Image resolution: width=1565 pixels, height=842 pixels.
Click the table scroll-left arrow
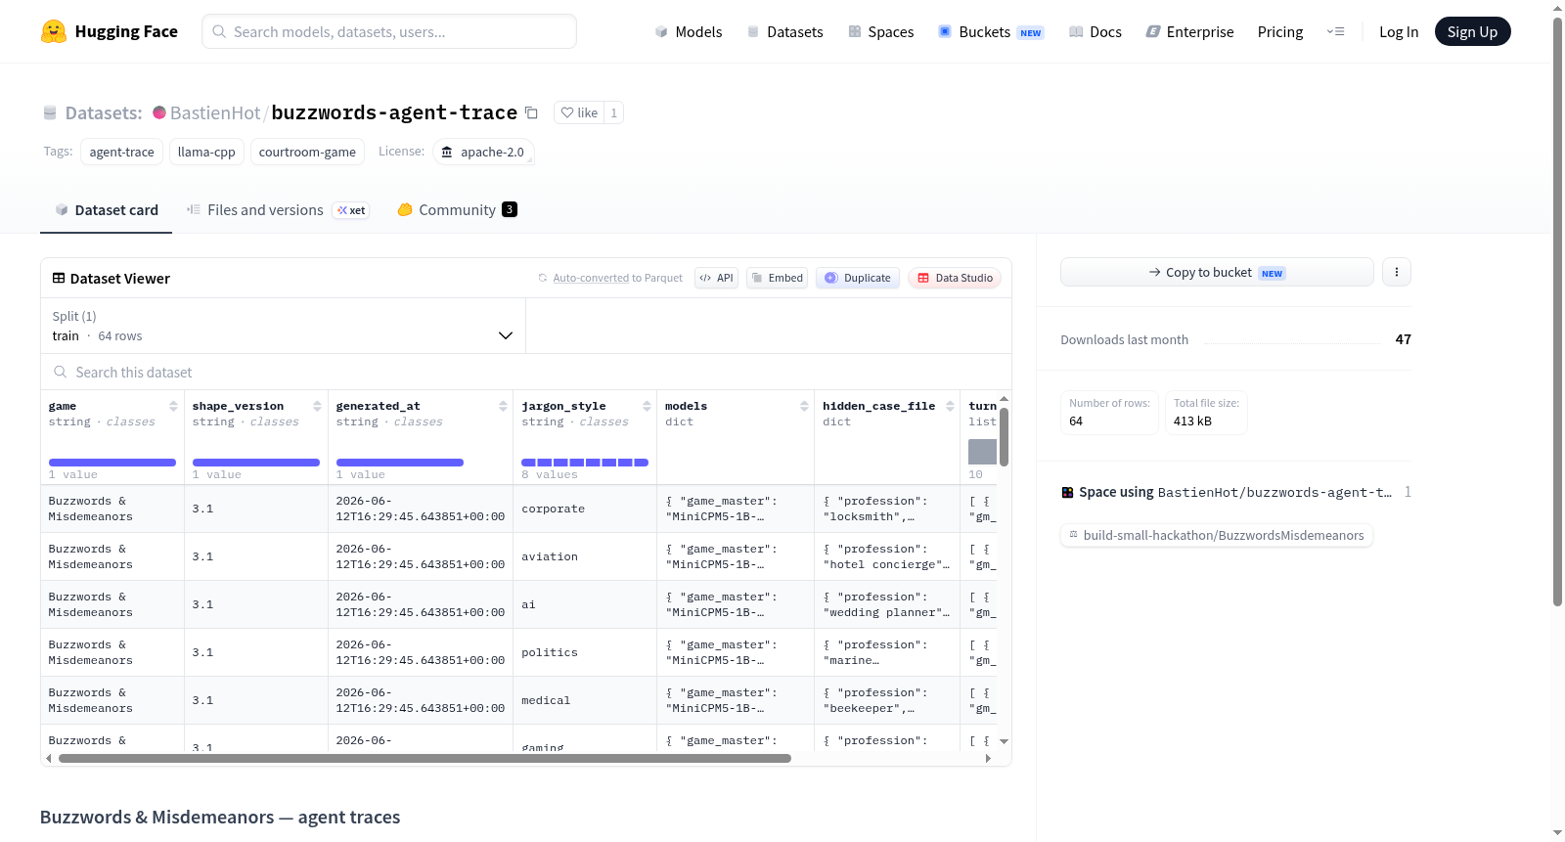tap(49, 758)
